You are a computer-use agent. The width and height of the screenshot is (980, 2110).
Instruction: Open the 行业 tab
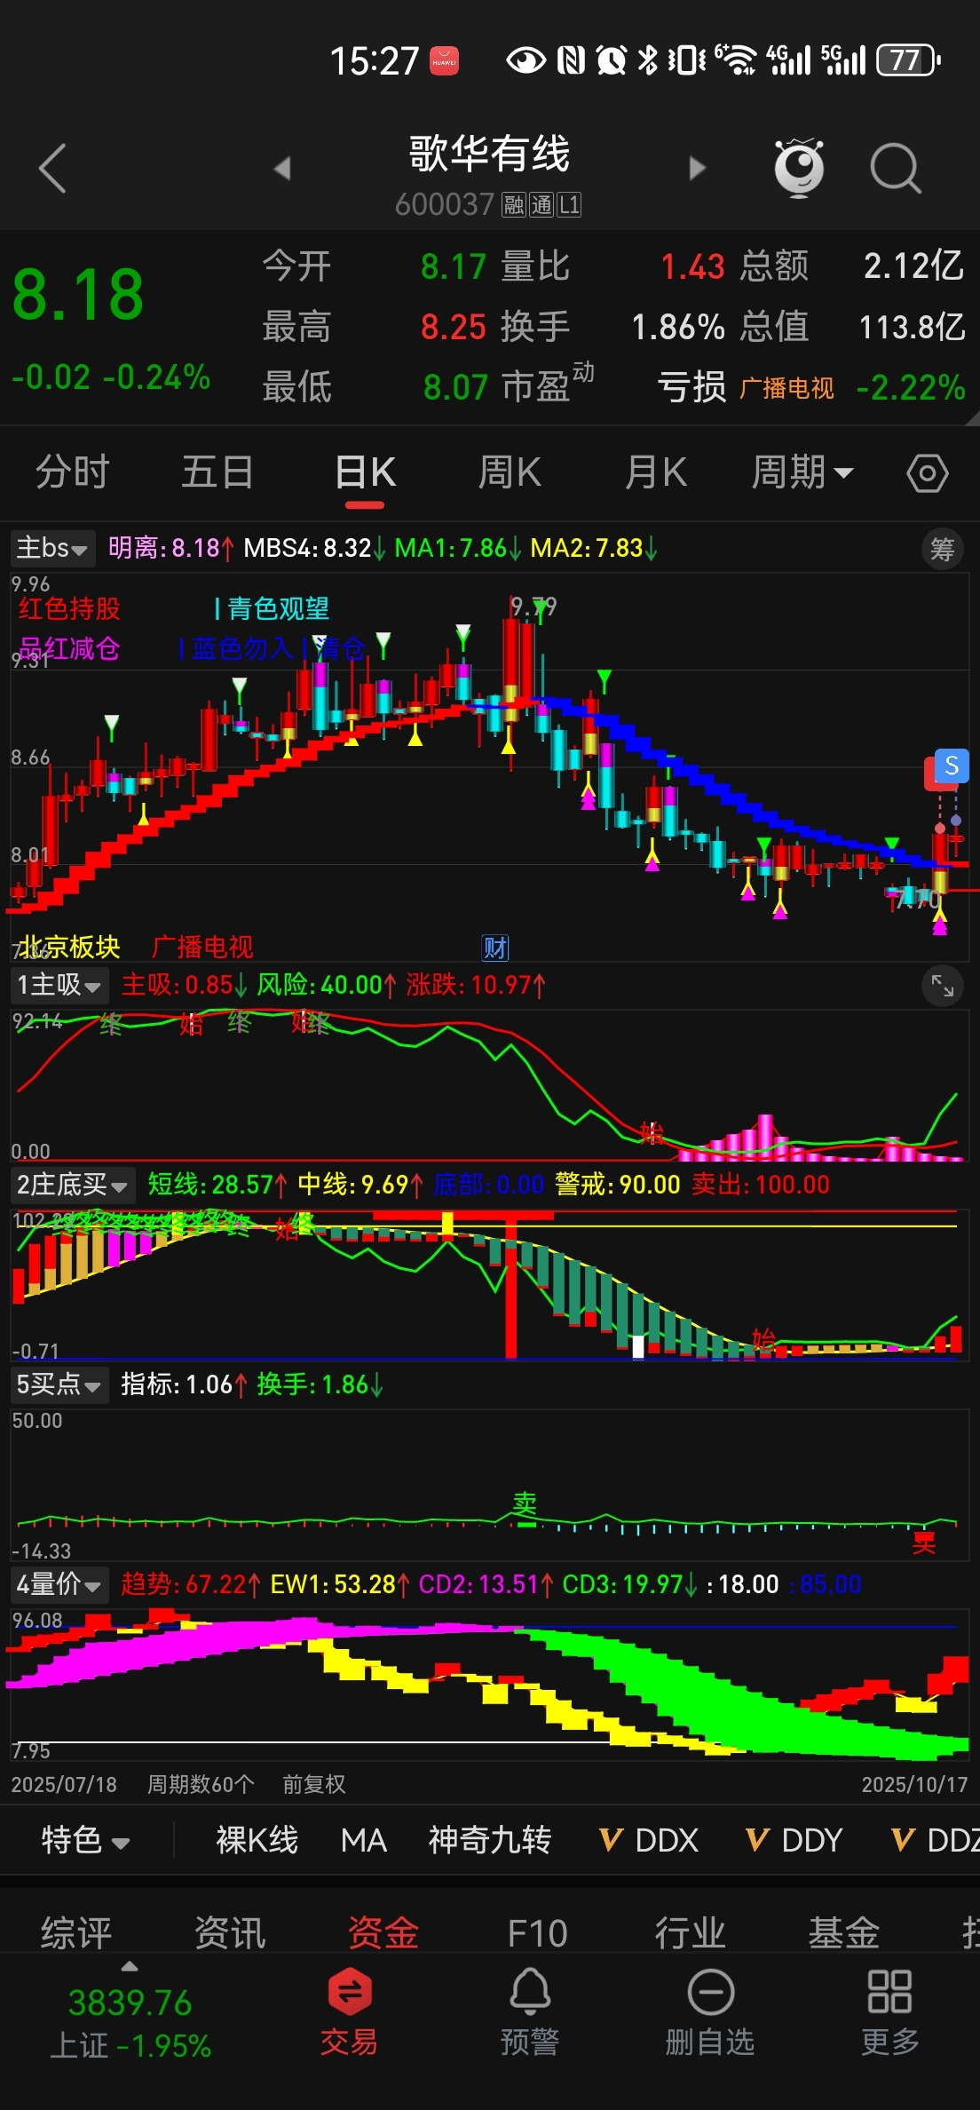[691, 1932]
